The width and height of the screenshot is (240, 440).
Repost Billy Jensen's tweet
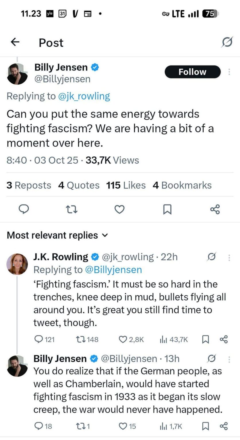(71, 209)
